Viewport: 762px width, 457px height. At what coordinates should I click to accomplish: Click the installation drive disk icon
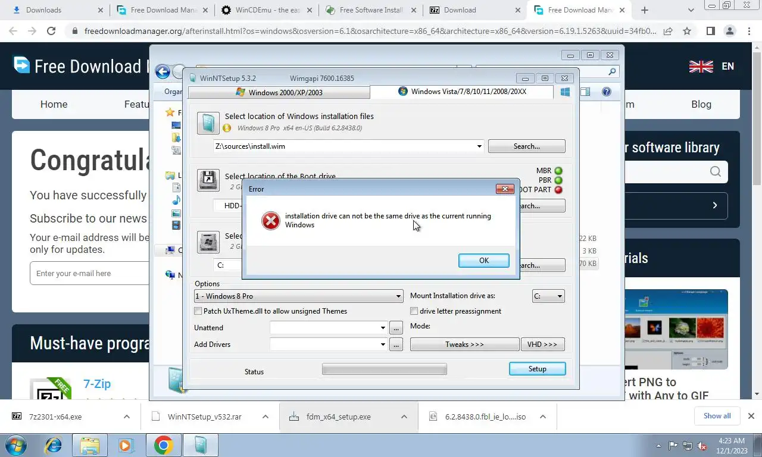click(x=208, y=242)
